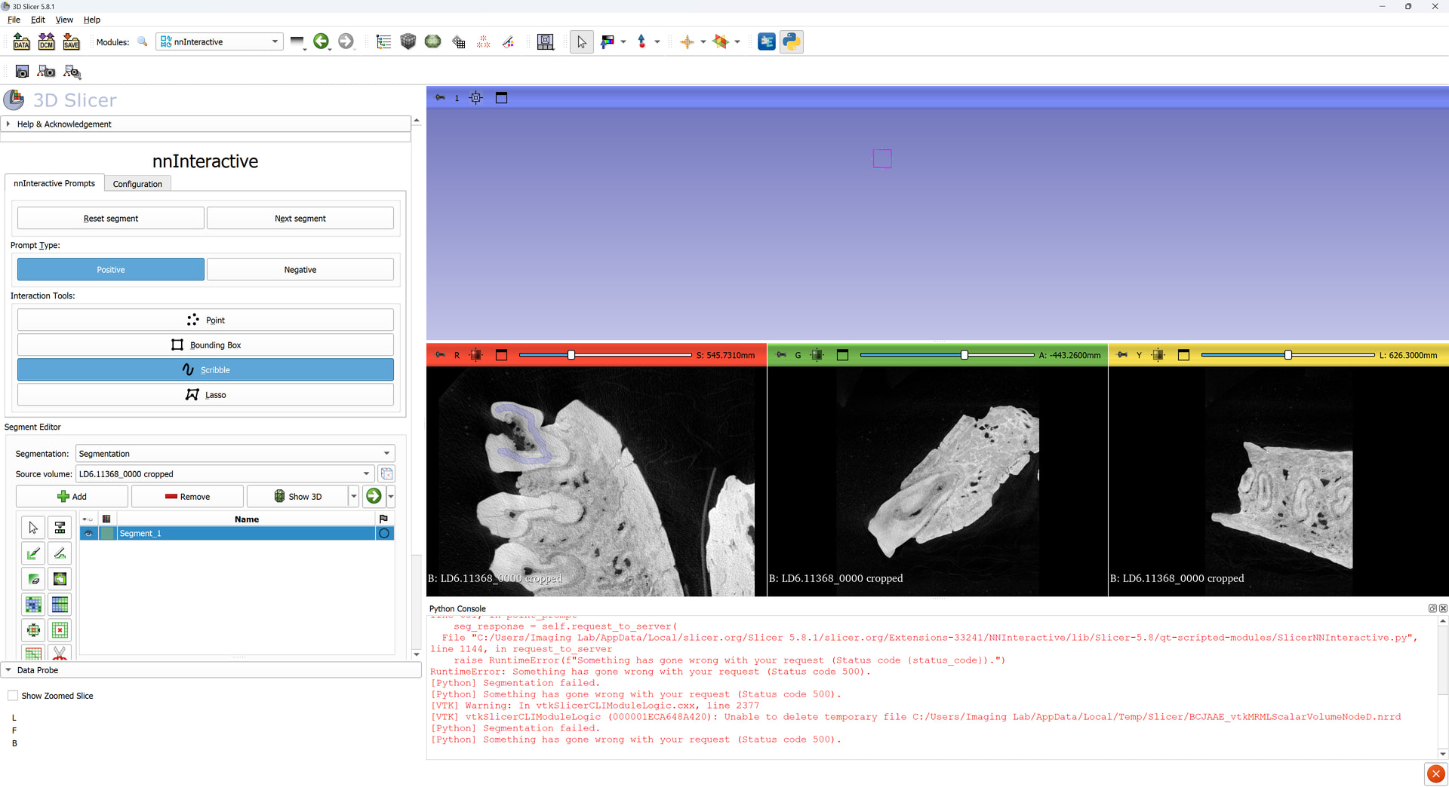The height and width of the screenshot is (787, 1449).
Task: Activate the Lasso interaction tool
Action: pos(205,394)
